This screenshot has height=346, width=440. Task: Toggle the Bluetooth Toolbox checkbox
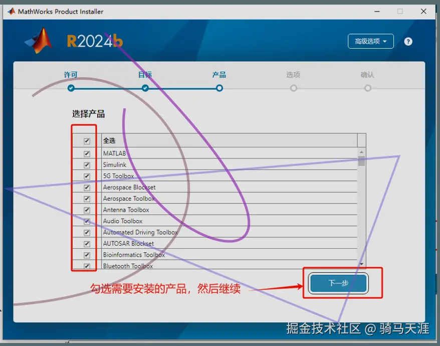click(x=87, y=266)
